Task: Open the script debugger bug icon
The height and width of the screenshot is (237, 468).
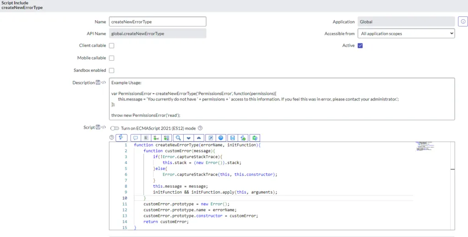Action: point(255,138)
